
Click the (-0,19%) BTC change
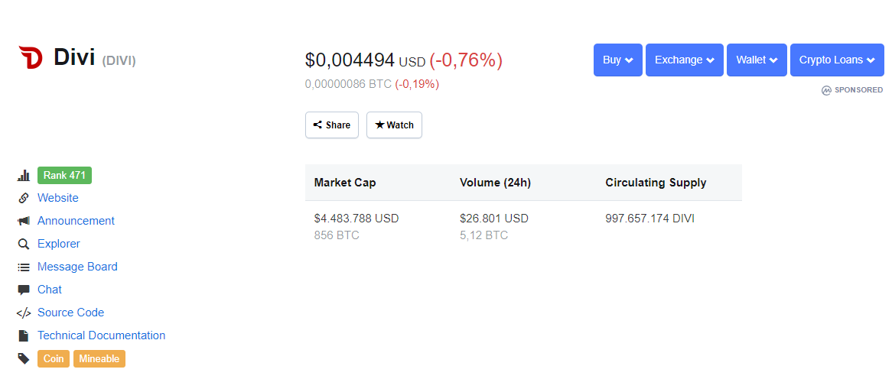coord(417,84)
